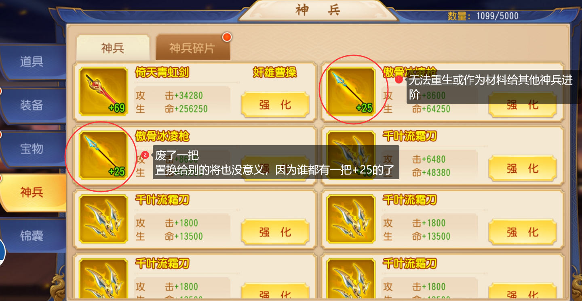Viewport: 582px width, 301px height.
Task: Switch to the 神兵 tab at top
Action: click(113, 48)
